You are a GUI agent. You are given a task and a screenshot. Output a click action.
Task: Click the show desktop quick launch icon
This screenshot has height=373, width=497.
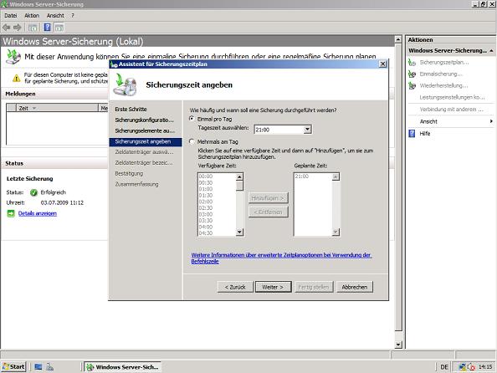point(38,366)
